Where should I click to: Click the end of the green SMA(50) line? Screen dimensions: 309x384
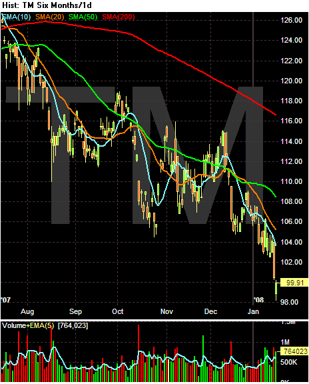coord(275,196)
